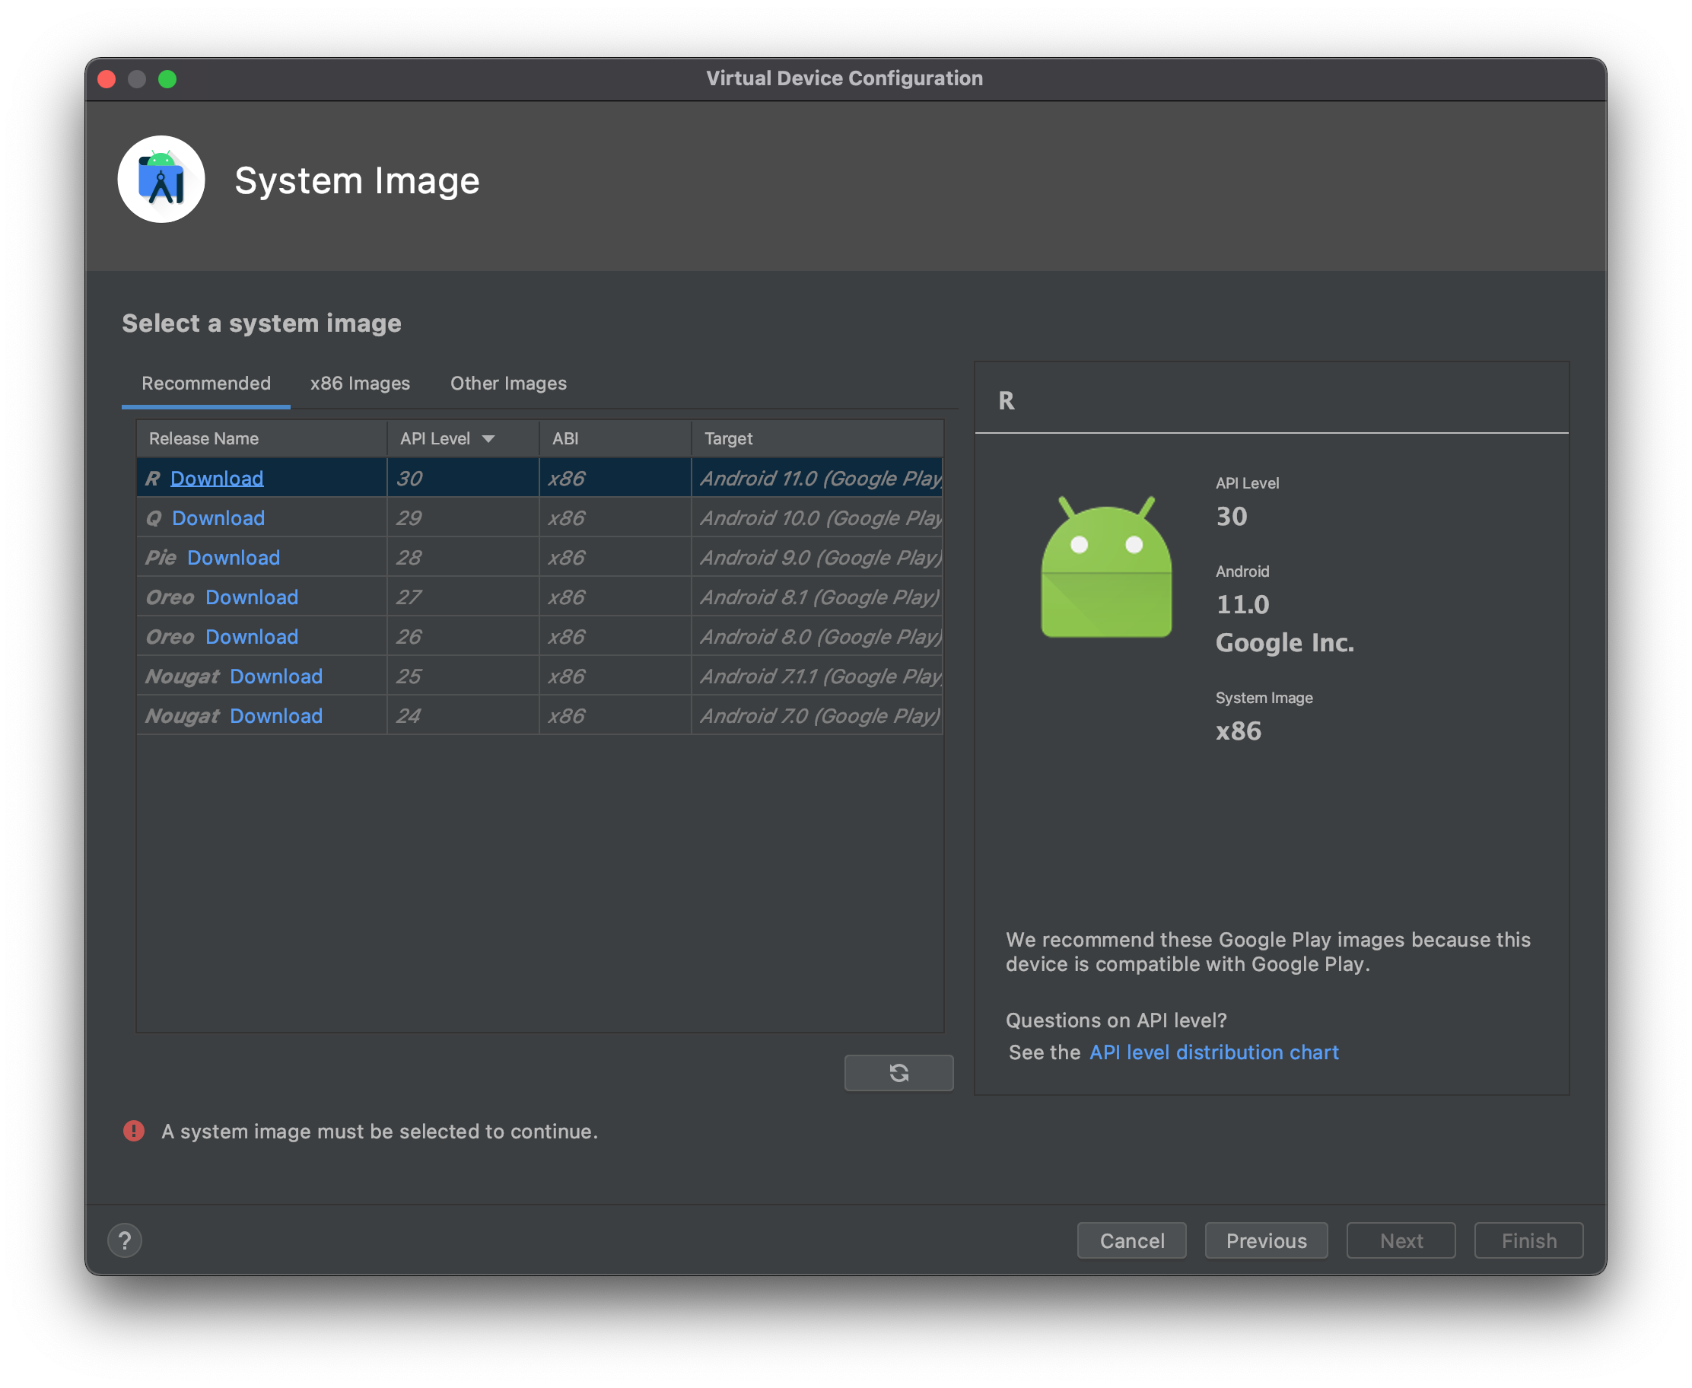Screen dimensions: 1692x1388
Task: Select the Android 11.0 (Google Play) target cell
Action: click(x=817, y=478)
